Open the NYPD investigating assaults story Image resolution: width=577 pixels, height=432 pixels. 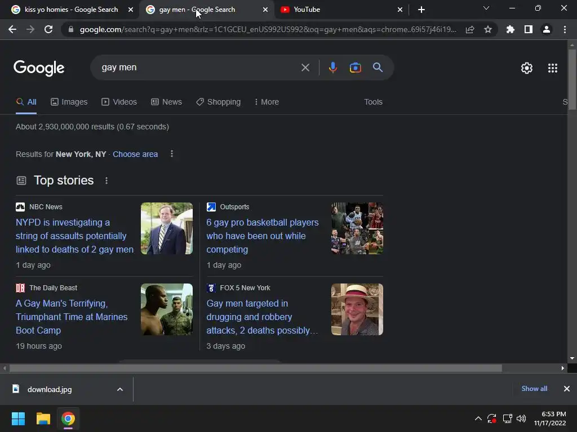[74, 236]
